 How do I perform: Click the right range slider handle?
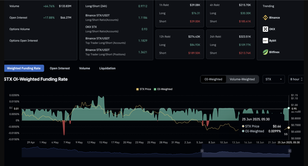(x=290, y=151)
